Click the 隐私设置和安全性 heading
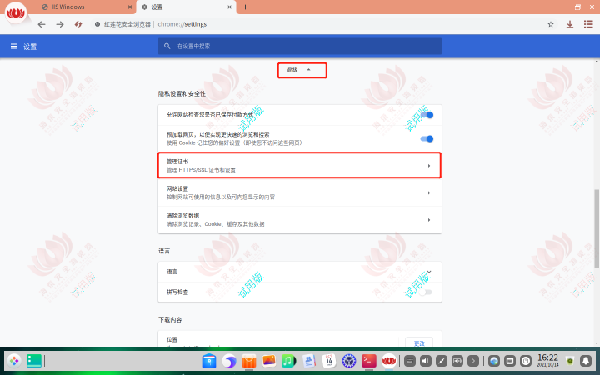 (182, 93)
